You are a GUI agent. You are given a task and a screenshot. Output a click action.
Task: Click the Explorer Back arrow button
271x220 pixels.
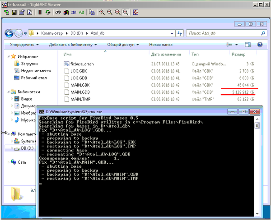pos(9,33)
